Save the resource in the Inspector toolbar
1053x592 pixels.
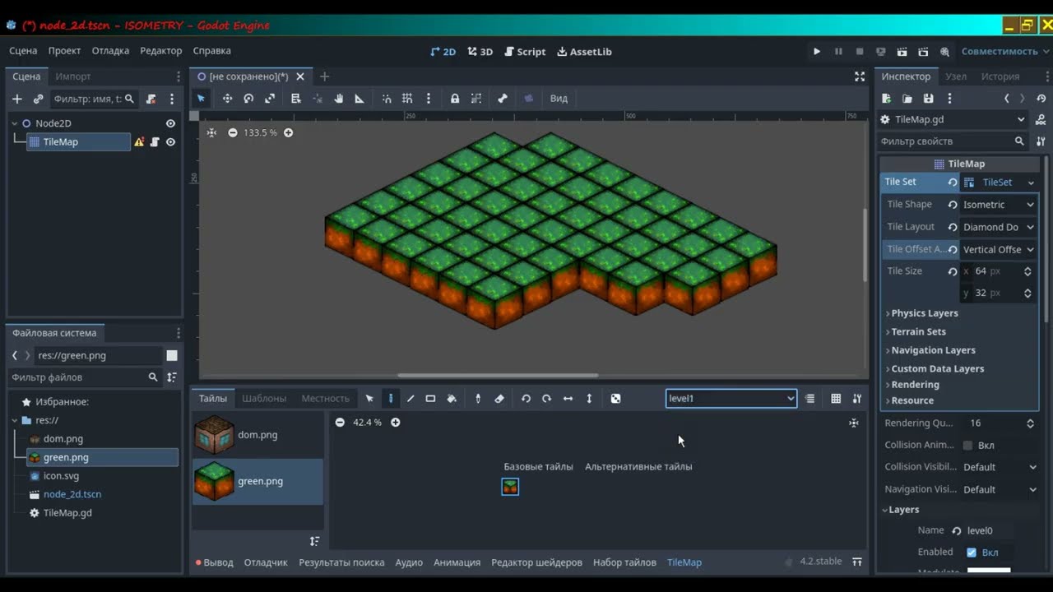pyautogui.click(x=928, y=98)
